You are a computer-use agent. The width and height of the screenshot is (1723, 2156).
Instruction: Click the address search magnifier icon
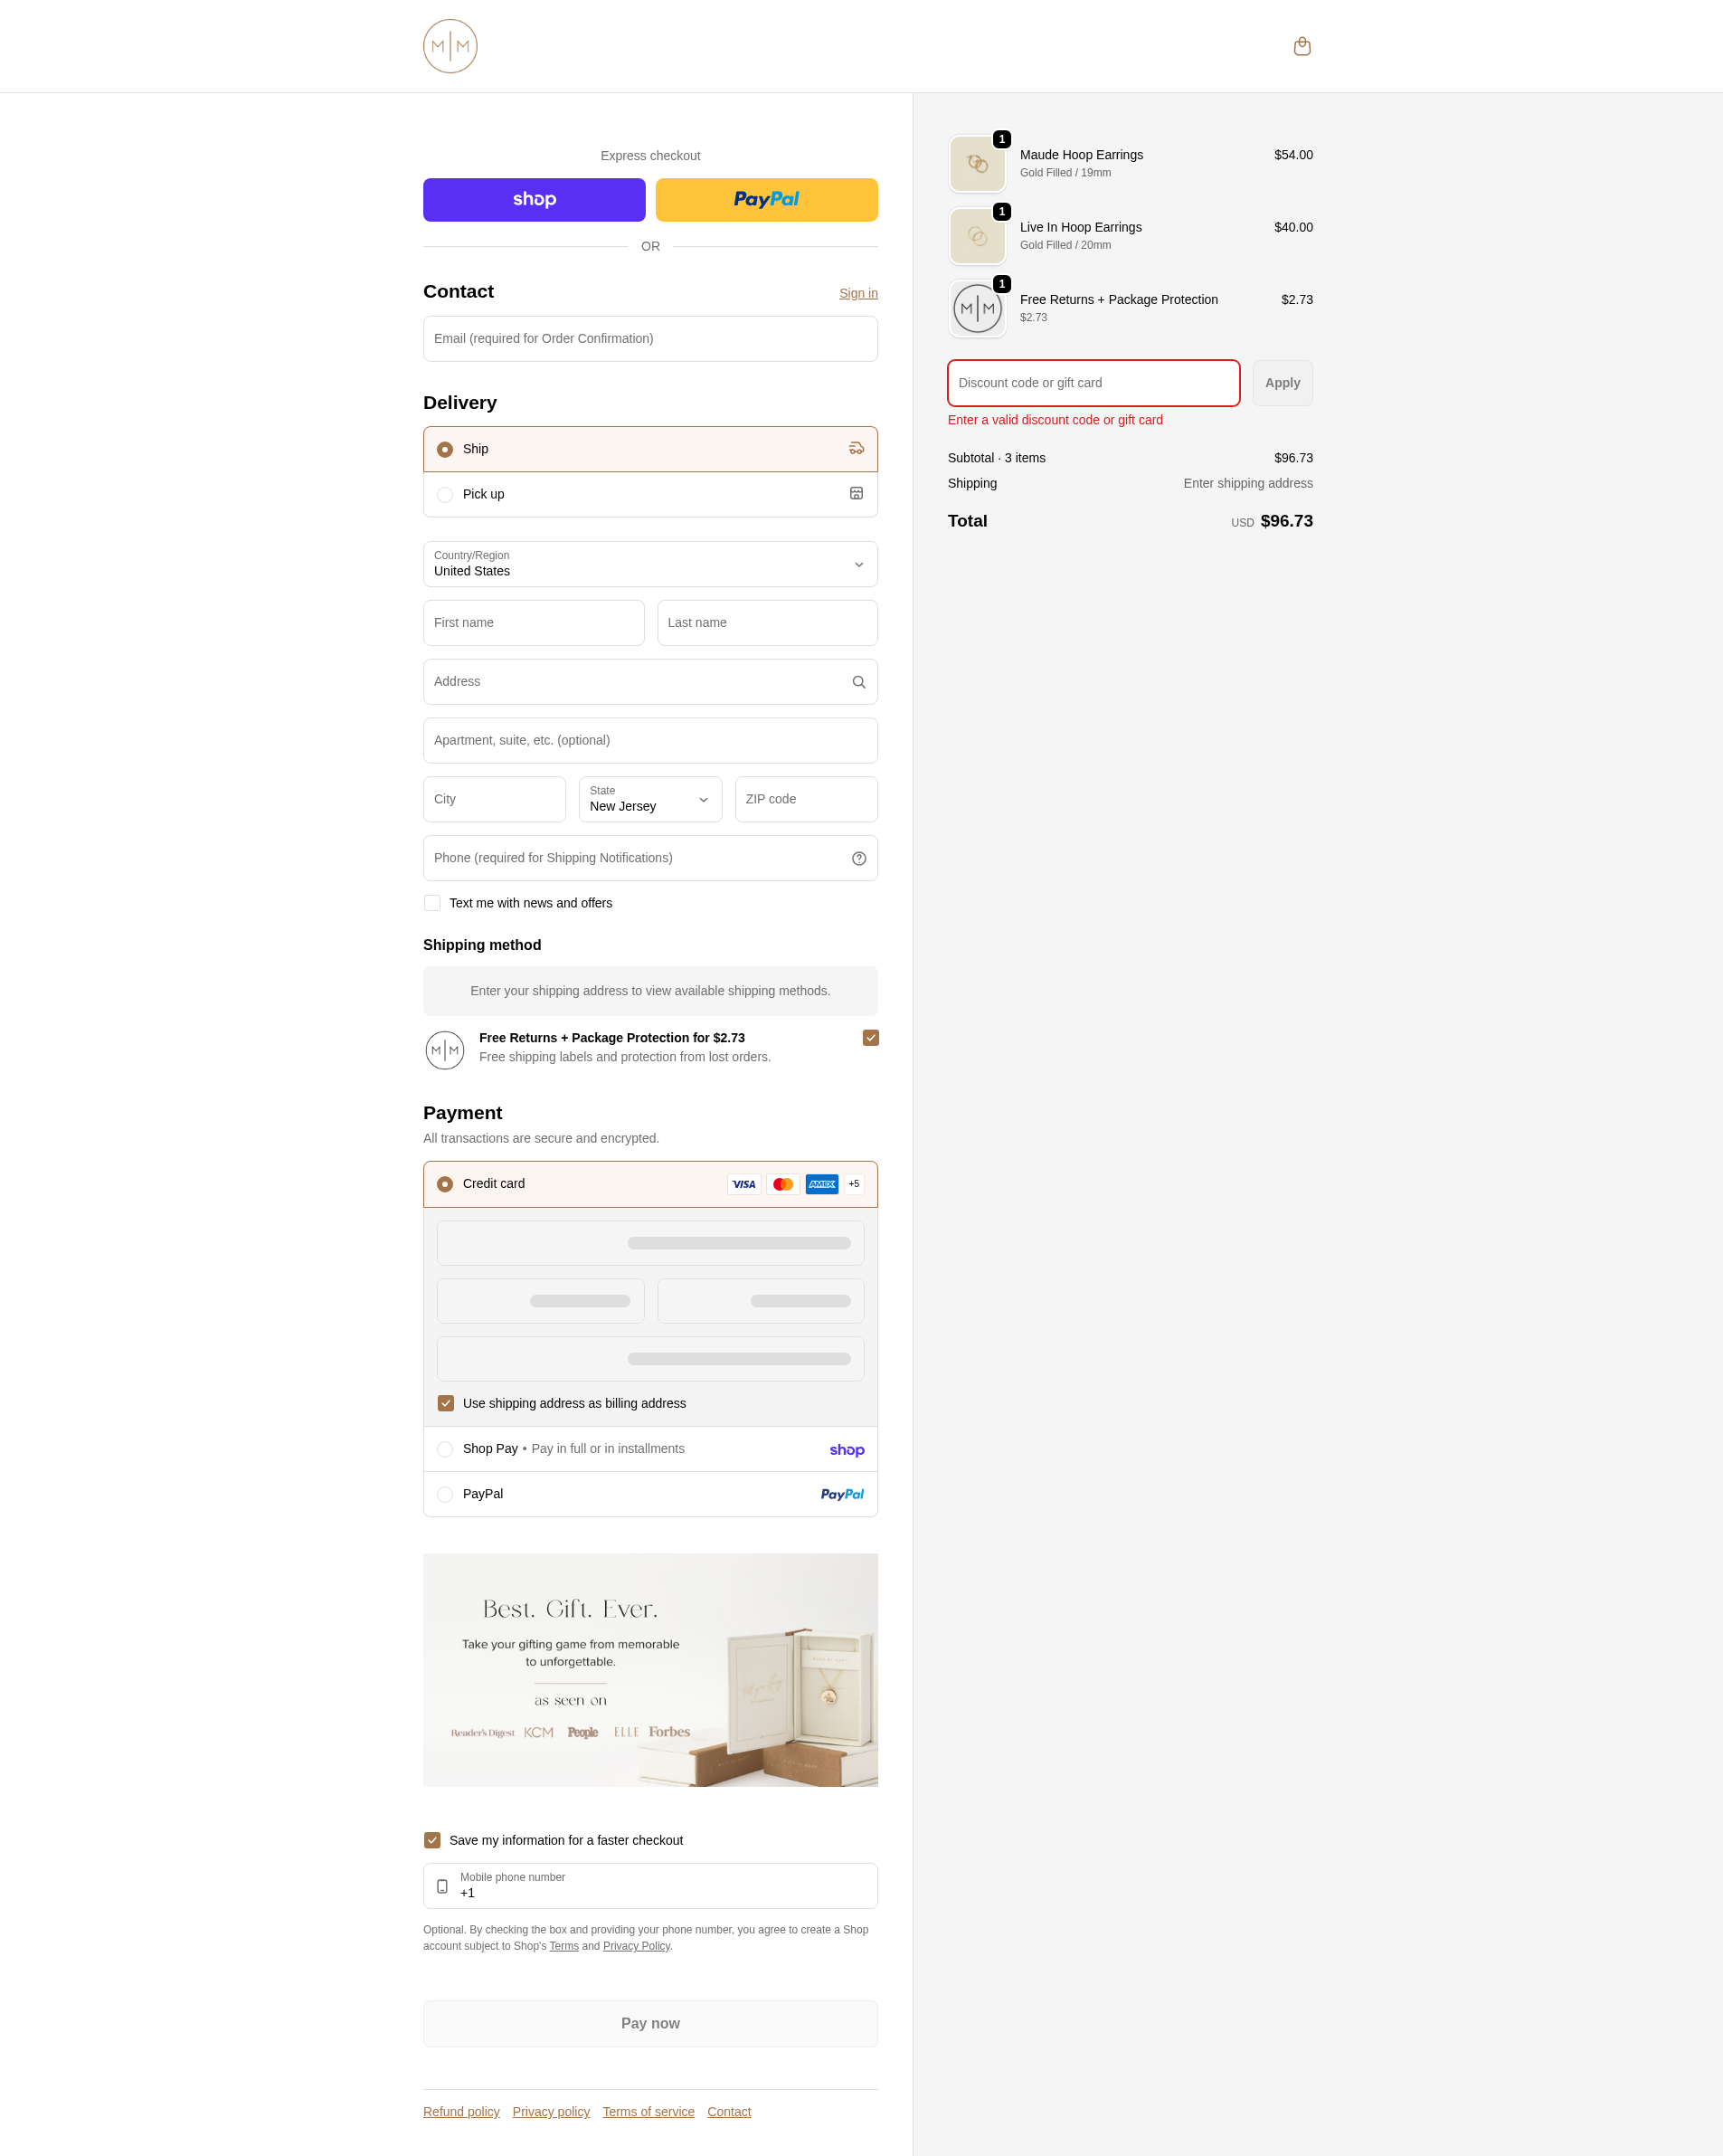point(858,682)
